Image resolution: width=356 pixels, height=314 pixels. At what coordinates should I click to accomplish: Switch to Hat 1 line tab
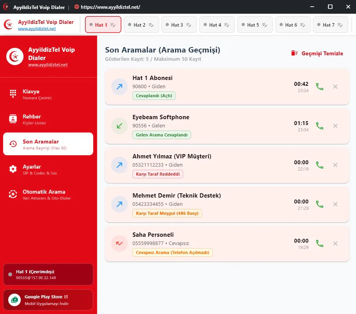(103, 25)
